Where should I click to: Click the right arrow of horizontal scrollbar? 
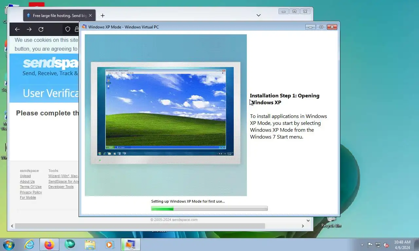pos(303,226)
